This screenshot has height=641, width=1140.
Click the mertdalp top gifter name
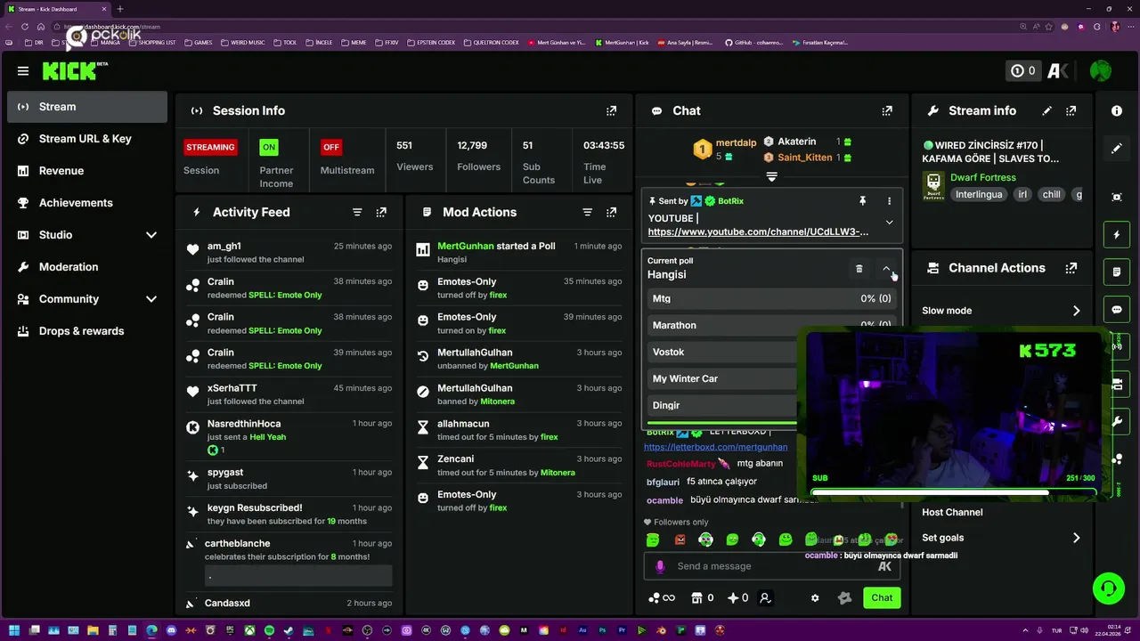736,142
